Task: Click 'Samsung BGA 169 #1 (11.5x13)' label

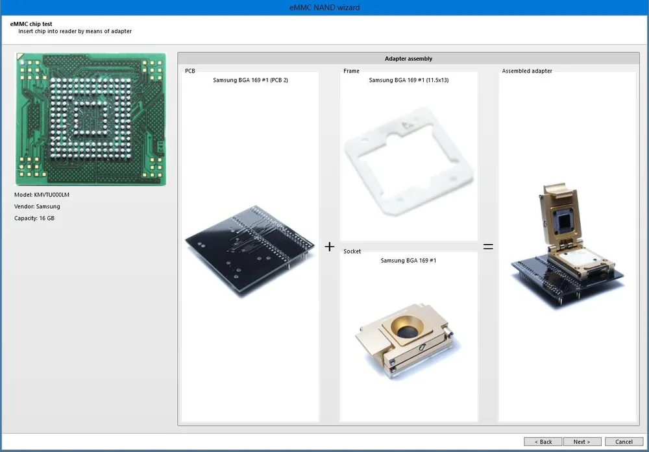Action: [x=408, y=80]
